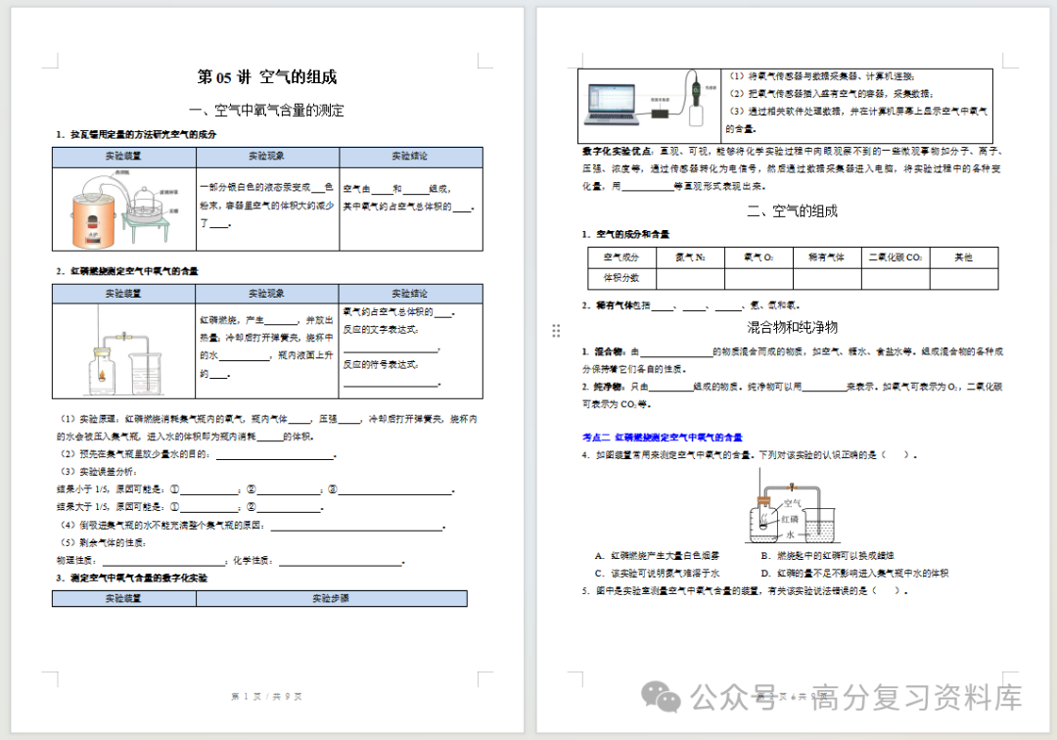Screen dimensions: 1057x740
Task: Click the blue heading 考点二 红磷燃烧测定空气中氧气的含量
Action: (x=663, y=438)
